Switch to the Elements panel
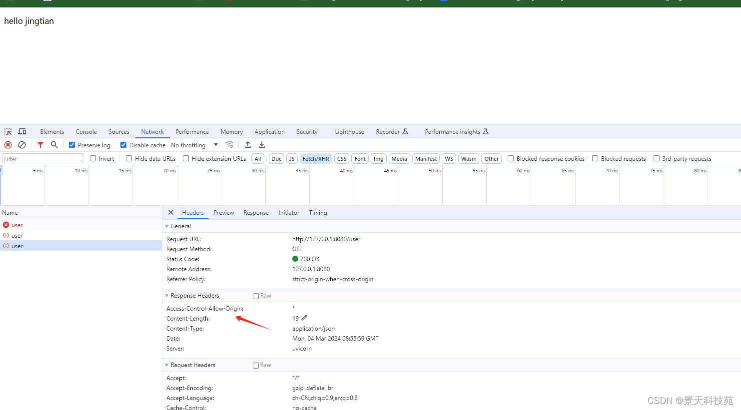 point(52,132)
